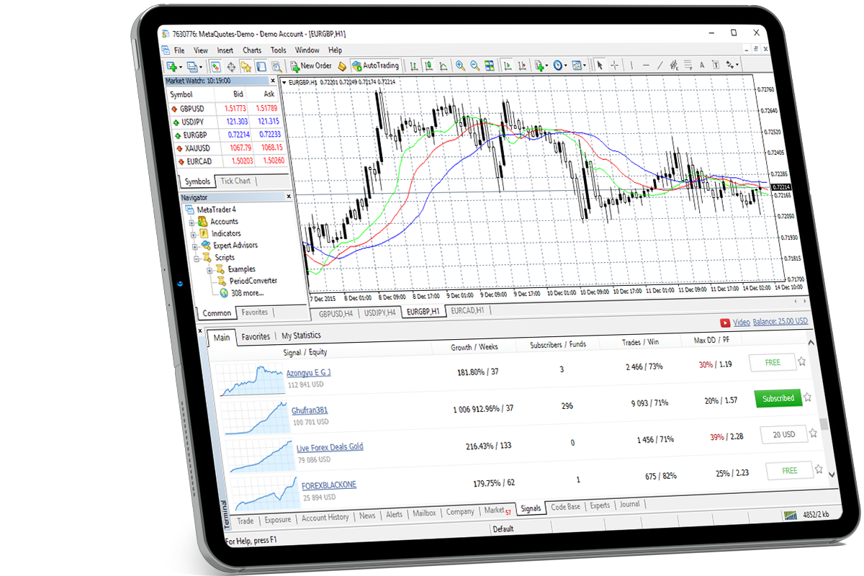
Task: Click the signals list vertical scrollbar
Action: pos(824,425)
